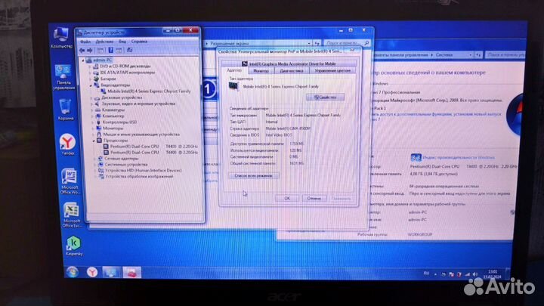Click Scan for hardware changes toolbar icon
544x306 pixels.
129,50
